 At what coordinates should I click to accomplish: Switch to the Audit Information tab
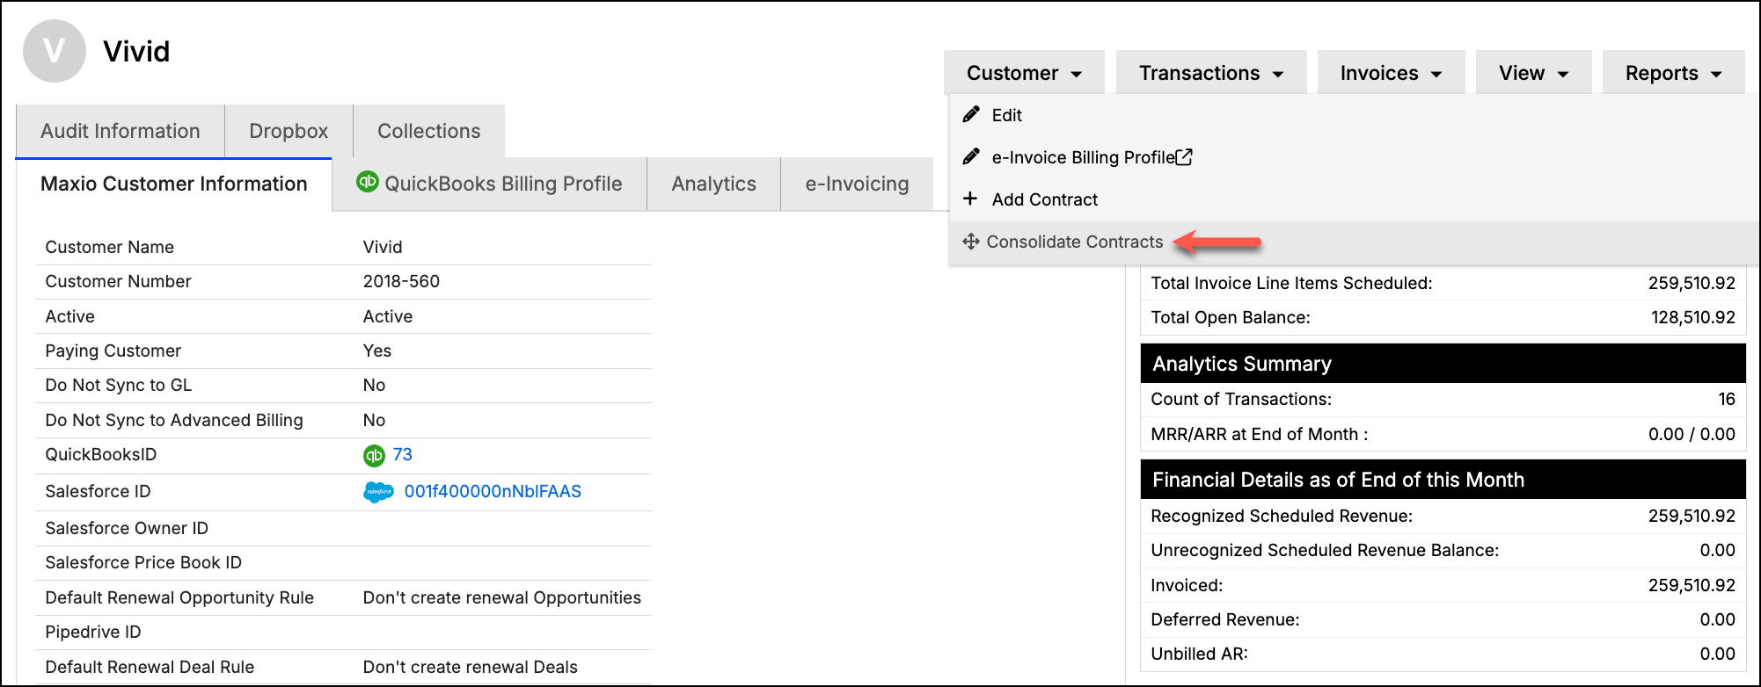pos(121,131)
